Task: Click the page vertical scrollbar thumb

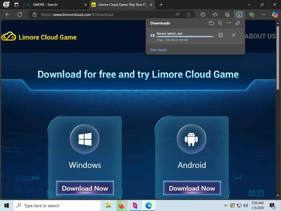Action: [x=278, y=58]
